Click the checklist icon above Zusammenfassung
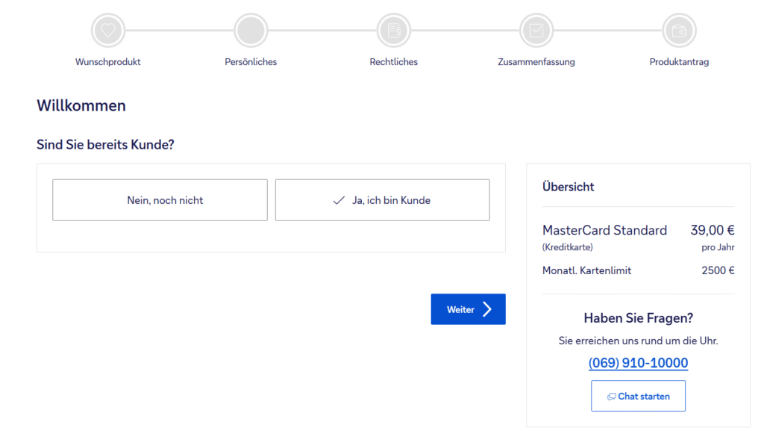Screen dimensions: 764x431 click(536, 31)
